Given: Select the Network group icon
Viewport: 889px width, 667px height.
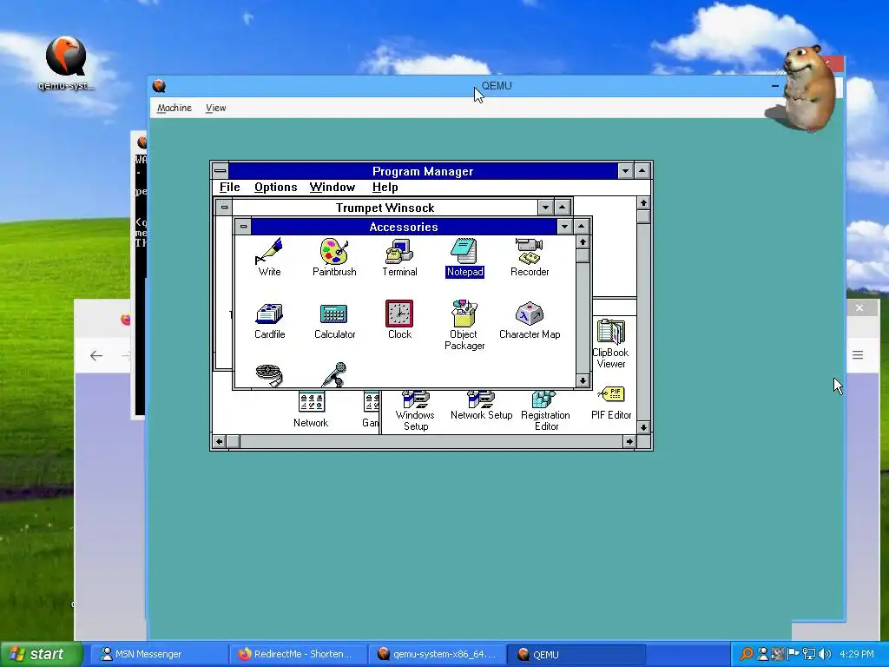Looking at the screenshot, I should pyautogui.click(x=311, y=410).
